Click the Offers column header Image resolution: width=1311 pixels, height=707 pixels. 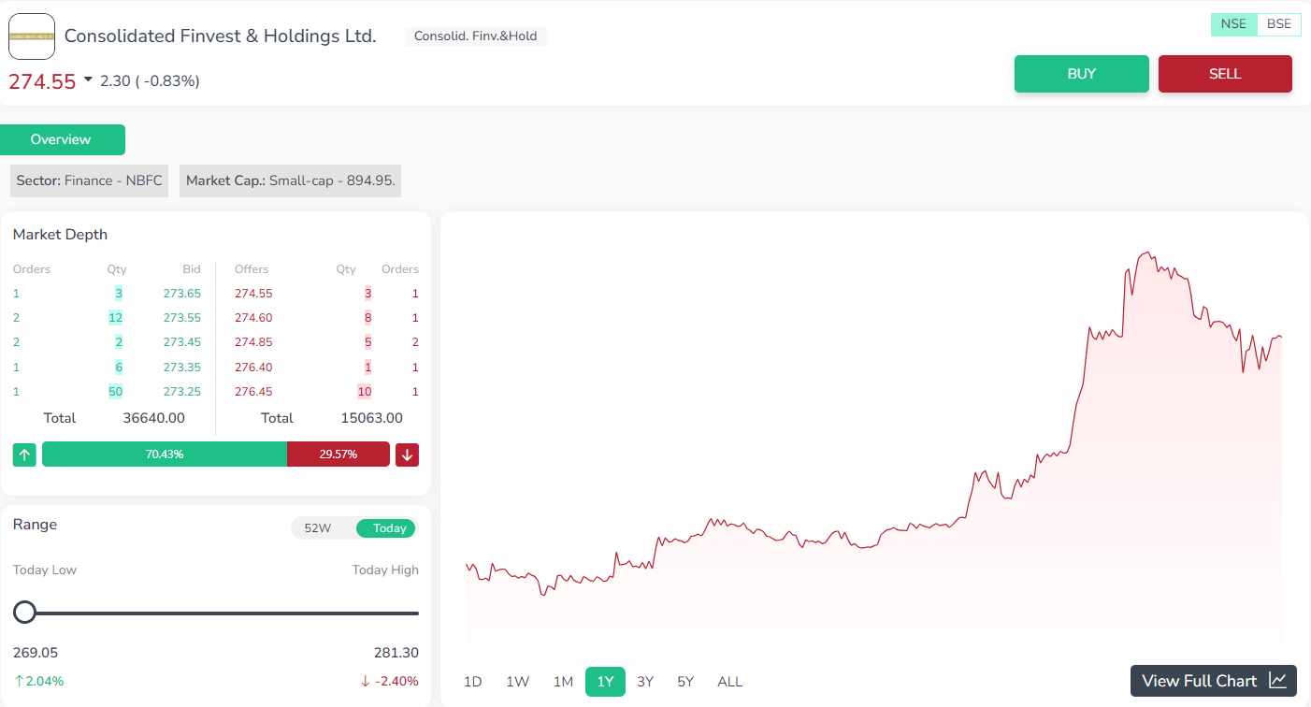click(252, 269)
